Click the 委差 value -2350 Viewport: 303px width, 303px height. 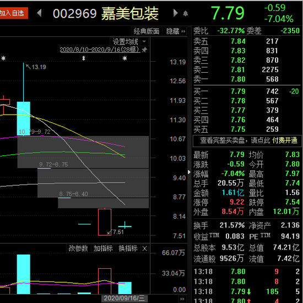290,31
